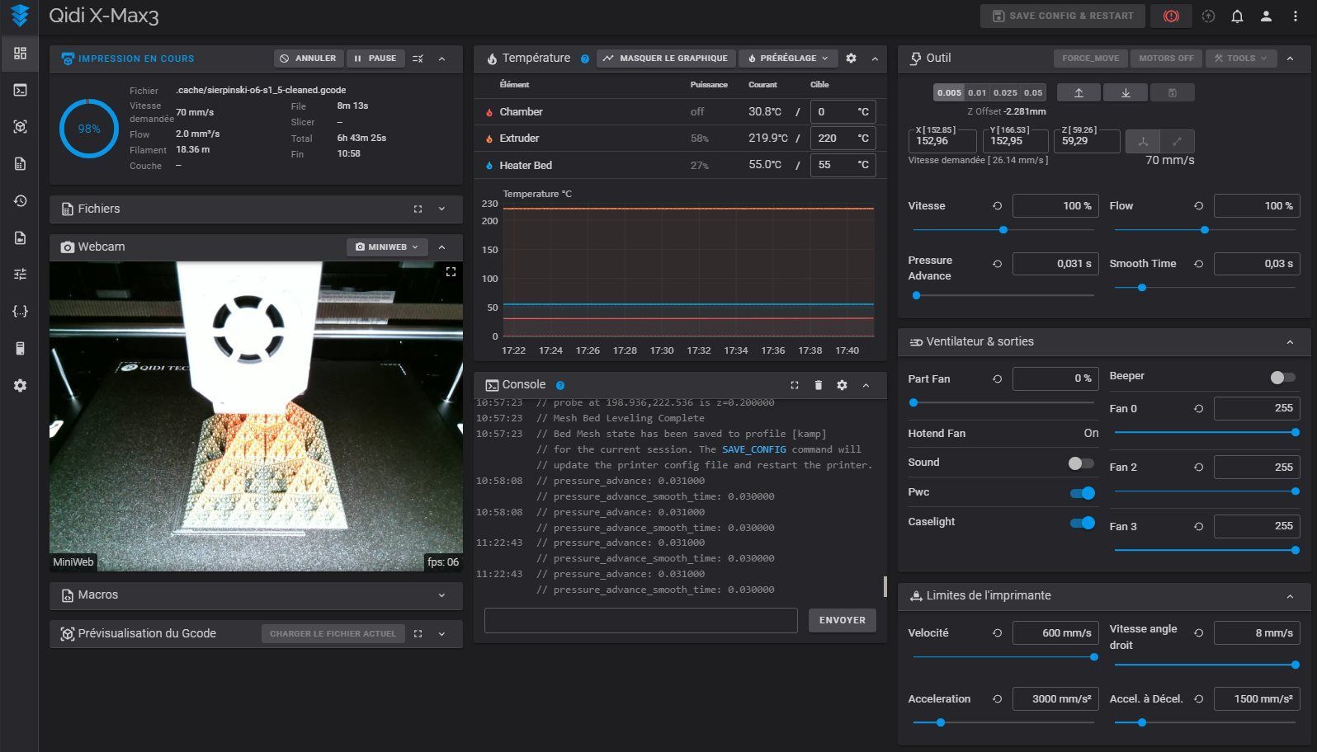Select the 0.05 Z offset increment

click(1033, 92)
